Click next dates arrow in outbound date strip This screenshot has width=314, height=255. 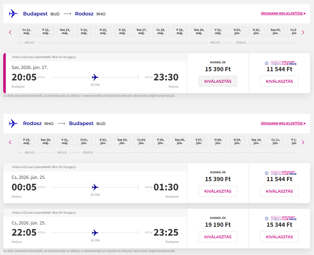click(303, 32)
